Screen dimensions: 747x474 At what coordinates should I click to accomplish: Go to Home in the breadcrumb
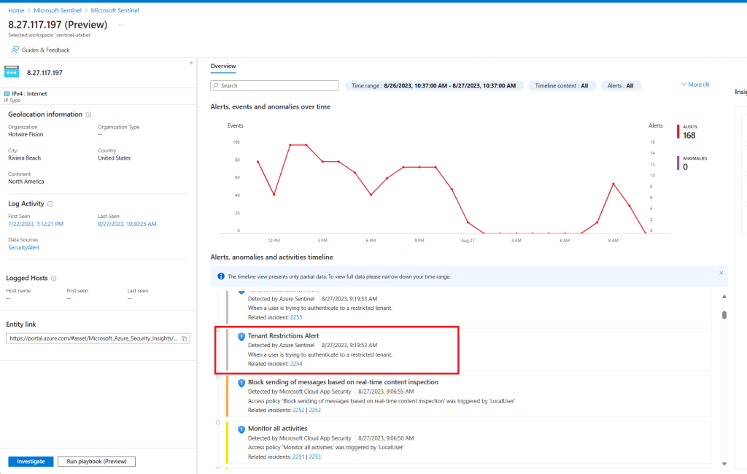click(x=15, y=11)
